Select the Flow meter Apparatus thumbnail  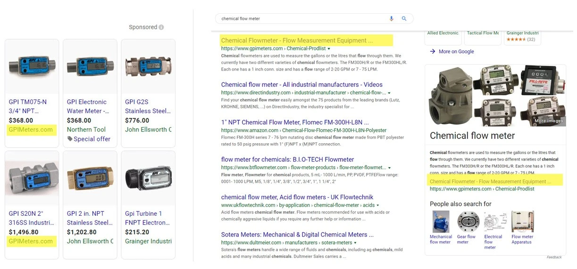pyautogui.click(x=522, y=222)
